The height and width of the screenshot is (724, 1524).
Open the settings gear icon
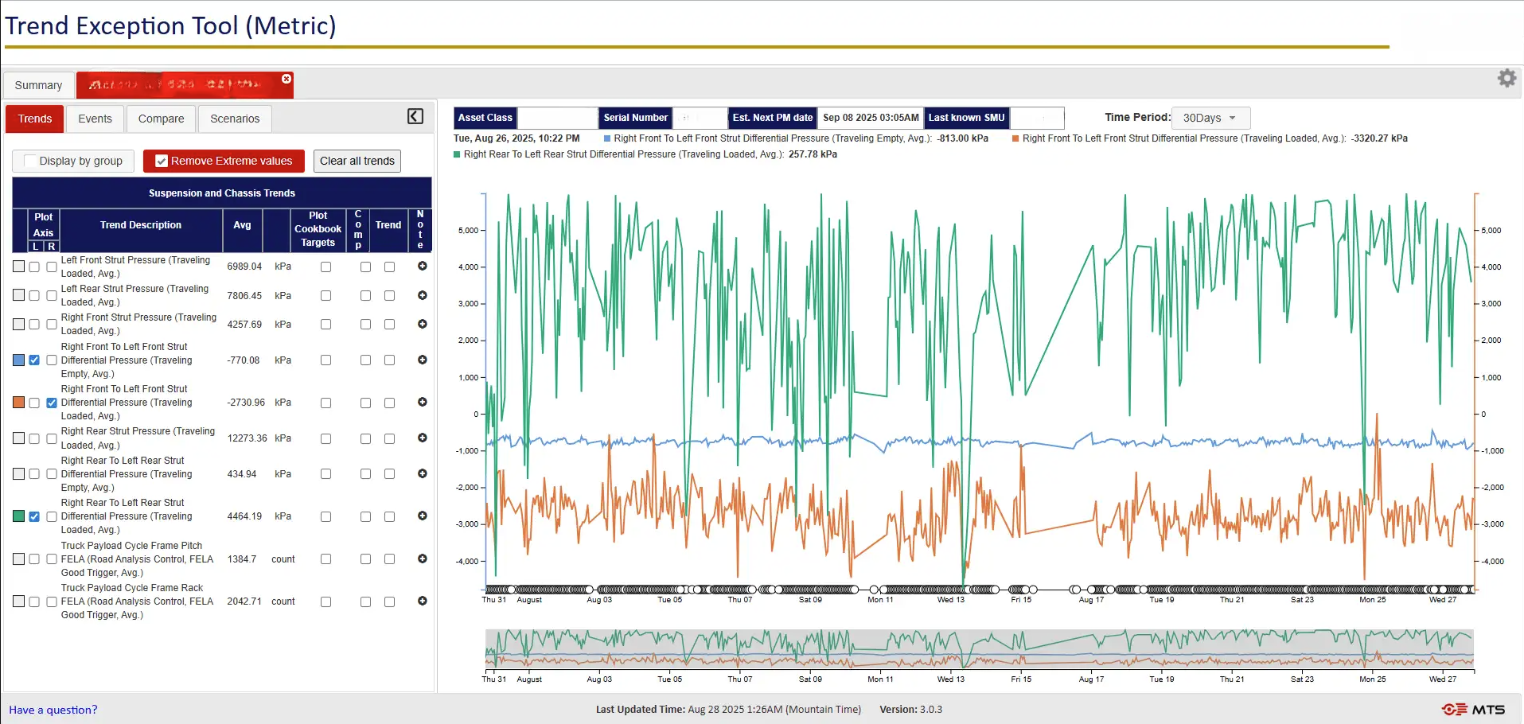pyautogui.click(x=1506, y=78)
